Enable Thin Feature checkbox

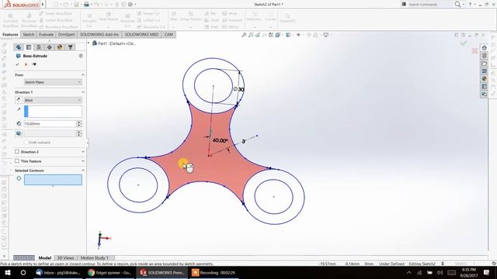pos(17,161)
